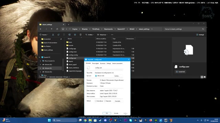Open the three-dots more options menu

pyautogui.click(x=112, y=35)
